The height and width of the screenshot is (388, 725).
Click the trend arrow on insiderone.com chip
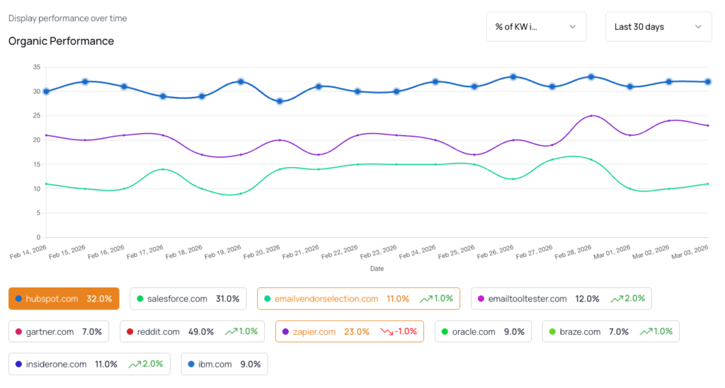click(x=135, y=364)
